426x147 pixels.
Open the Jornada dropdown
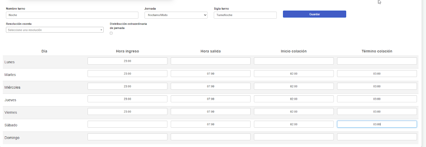point(176,15)
